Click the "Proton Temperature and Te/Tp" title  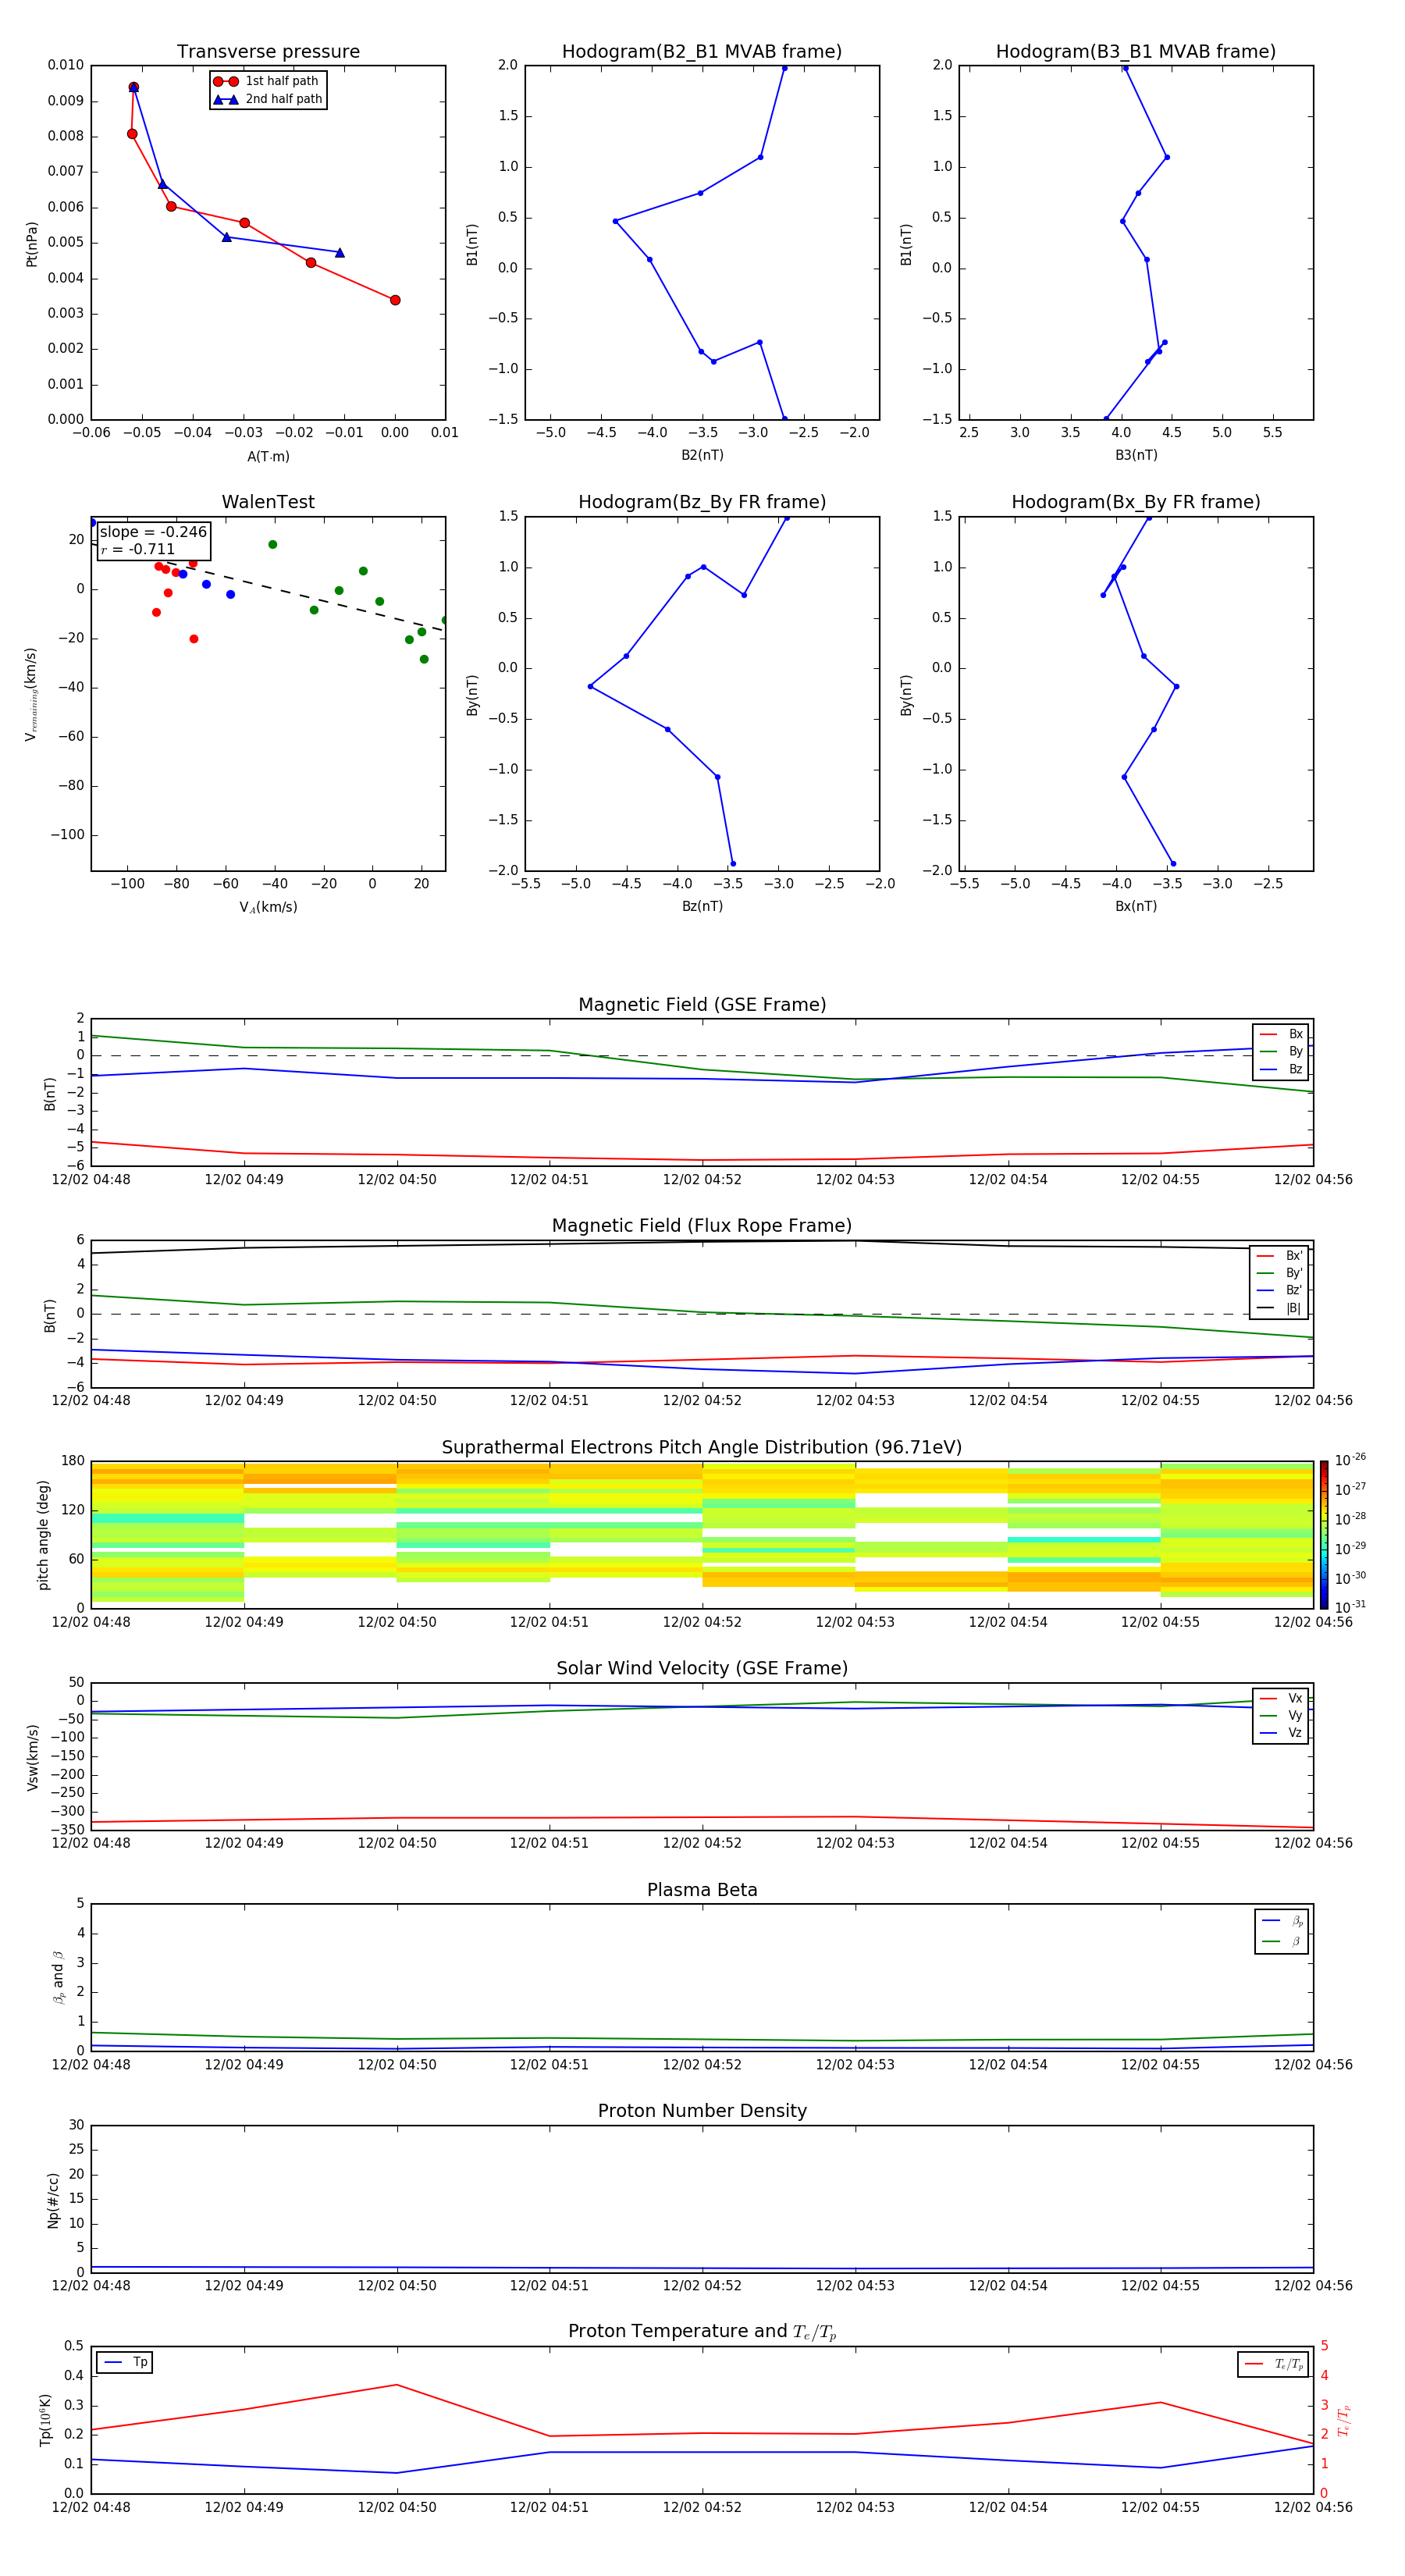coord(702,2332)
